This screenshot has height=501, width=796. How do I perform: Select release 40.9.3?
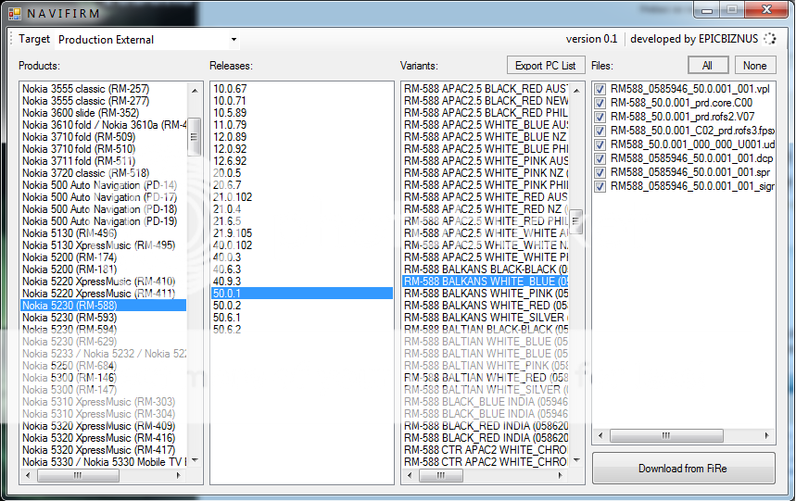coord(302,282)
